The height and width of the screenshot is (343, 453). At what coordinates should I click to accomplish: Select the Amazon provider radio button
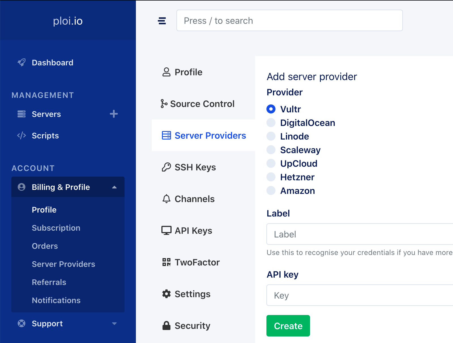click(x=271, y=190)
